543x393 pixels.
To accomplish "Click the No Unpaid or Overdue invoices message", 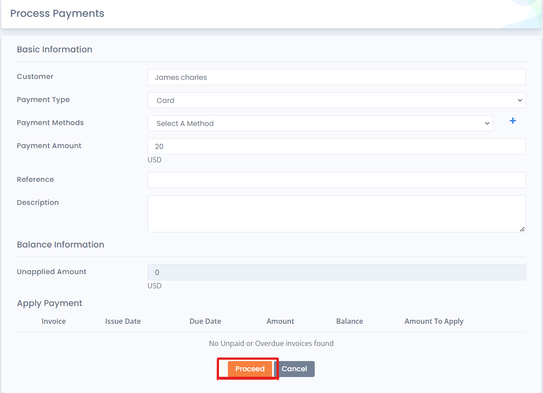I will 271,343.
